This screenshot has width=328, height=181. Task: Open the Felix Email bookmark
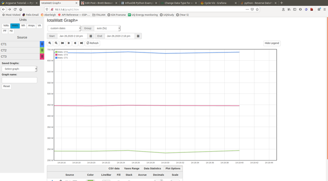[x=30, y=15]
